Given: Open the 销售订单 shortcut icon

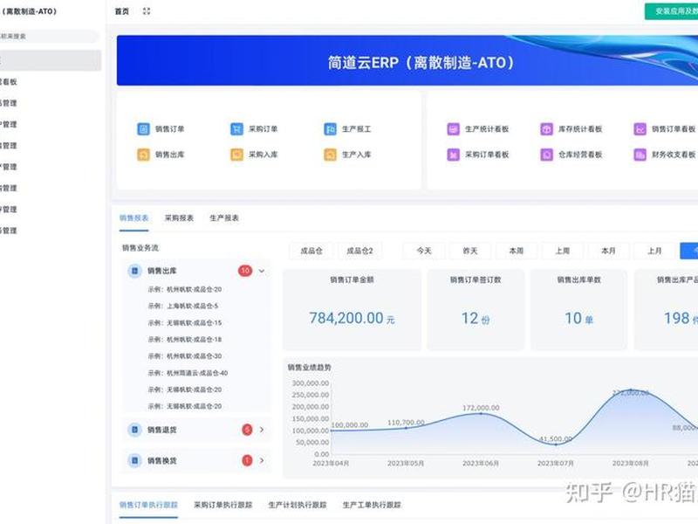Looking at the screenshot, I should click(x=143, y=129).
